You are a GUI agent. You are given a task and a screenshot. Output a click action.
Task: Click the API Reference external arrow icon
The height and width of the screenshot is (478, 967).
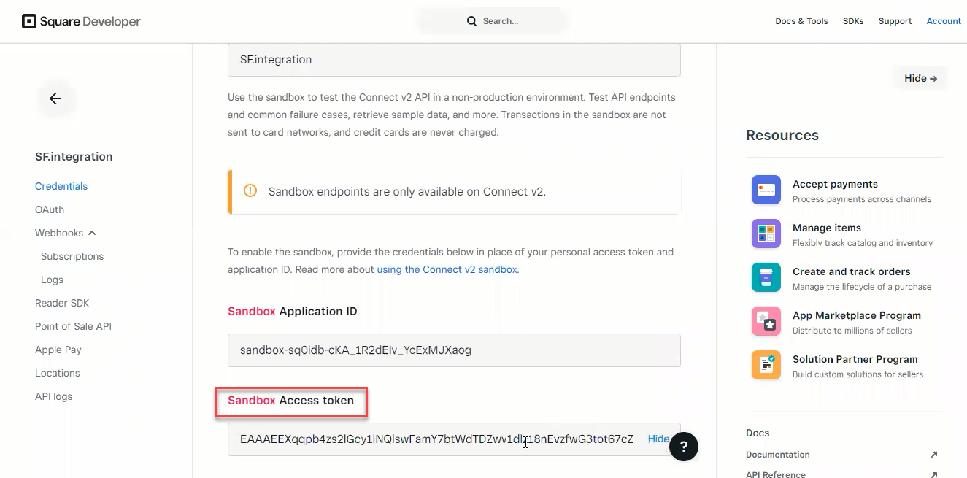(x=933, y=474)
